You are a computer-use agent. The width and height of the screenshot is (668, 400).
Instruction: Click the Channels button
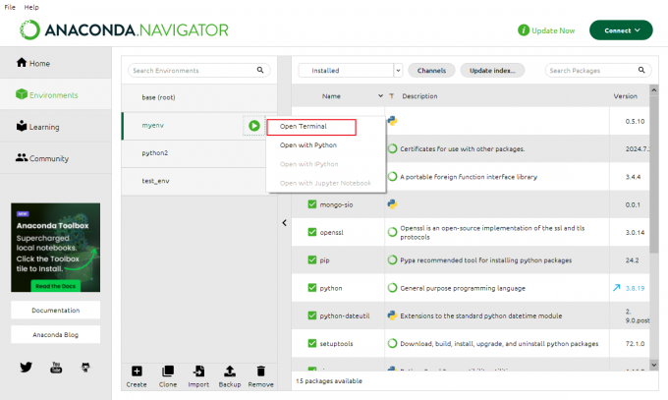point(431,71)
